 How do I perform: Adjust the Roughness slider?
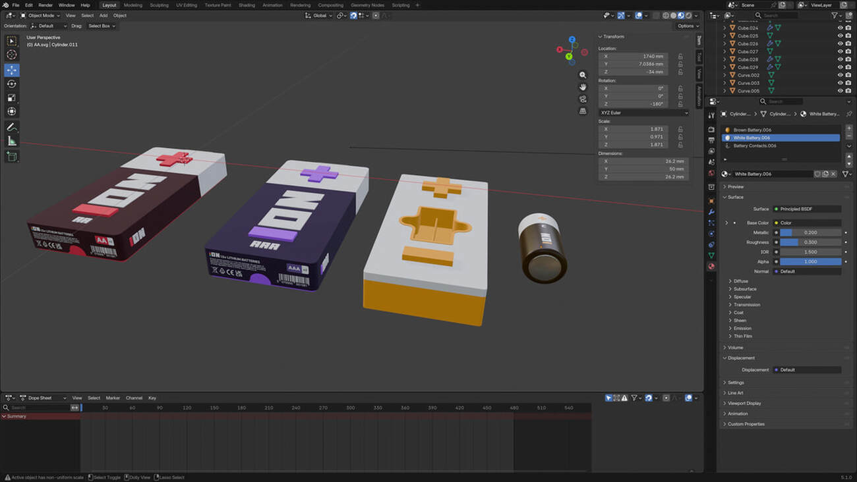point(810,242)
